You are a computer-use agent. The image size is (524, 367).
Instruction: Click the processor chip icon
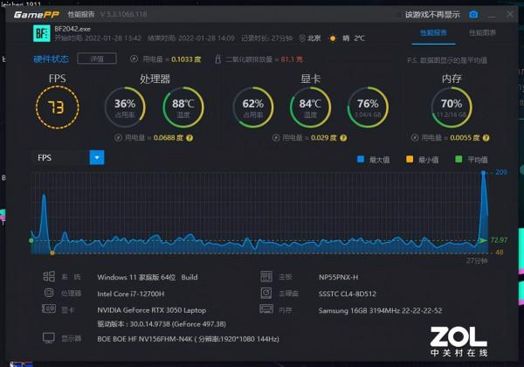point(48,293)
